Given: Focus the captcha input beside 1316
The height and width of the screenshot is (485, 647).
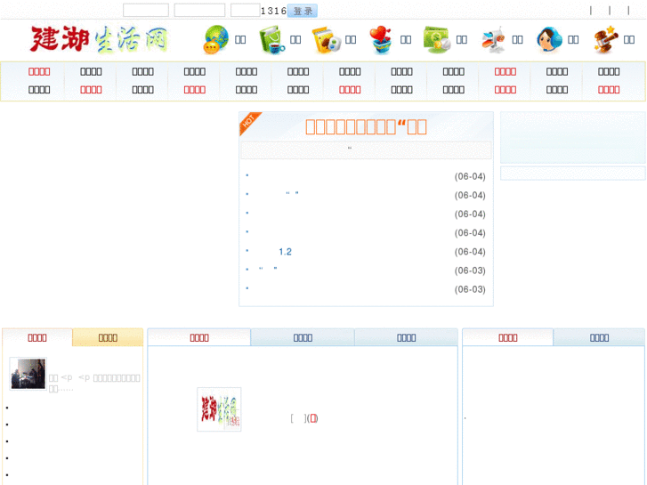Looking at the screenshot, I should click(x=245, y=11).
